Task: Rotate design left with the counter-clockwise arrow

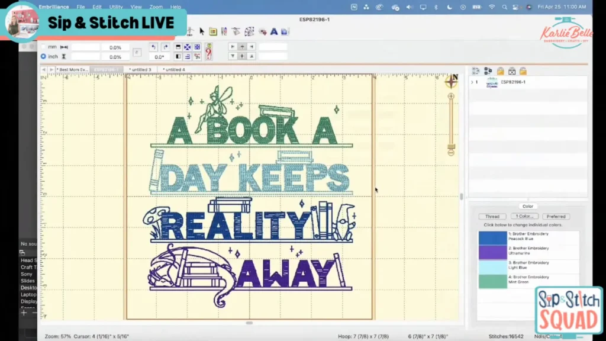Action: point(153,47)
